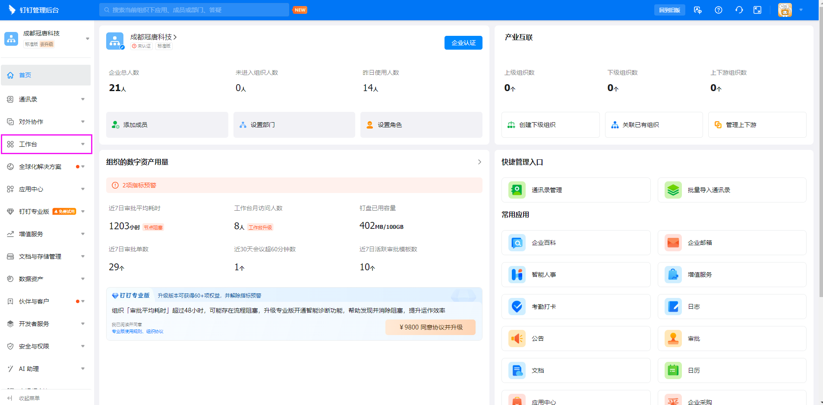The image size is (823, 405).
Task: Click the 添加成员 person icon
Action: pos(115,125)
